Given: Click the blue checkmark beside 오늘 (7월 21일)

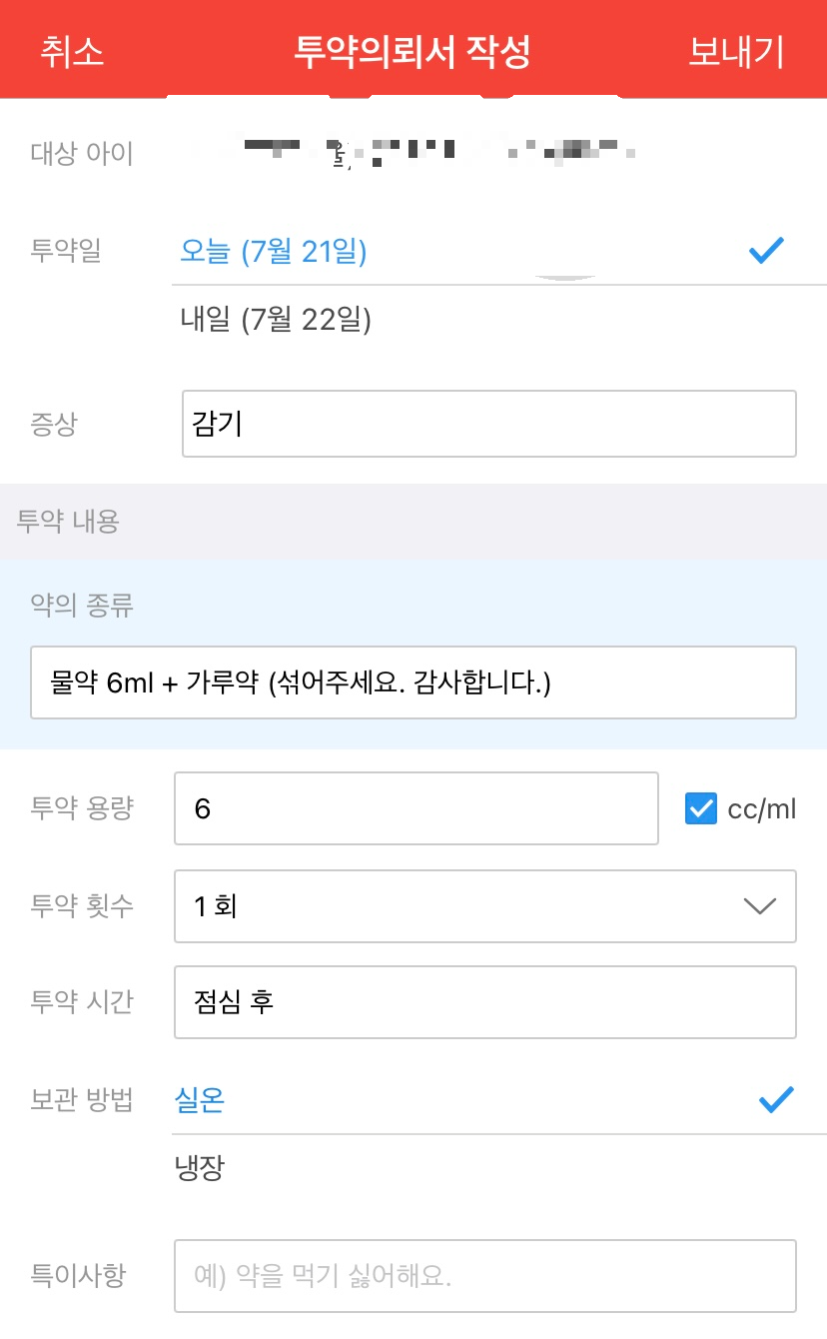Looking at the screenshot, I should (766, 250).
